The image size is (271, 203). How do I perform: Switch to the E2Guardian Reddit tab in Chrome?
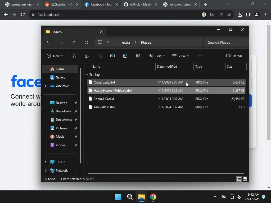(x=62, y=4)
